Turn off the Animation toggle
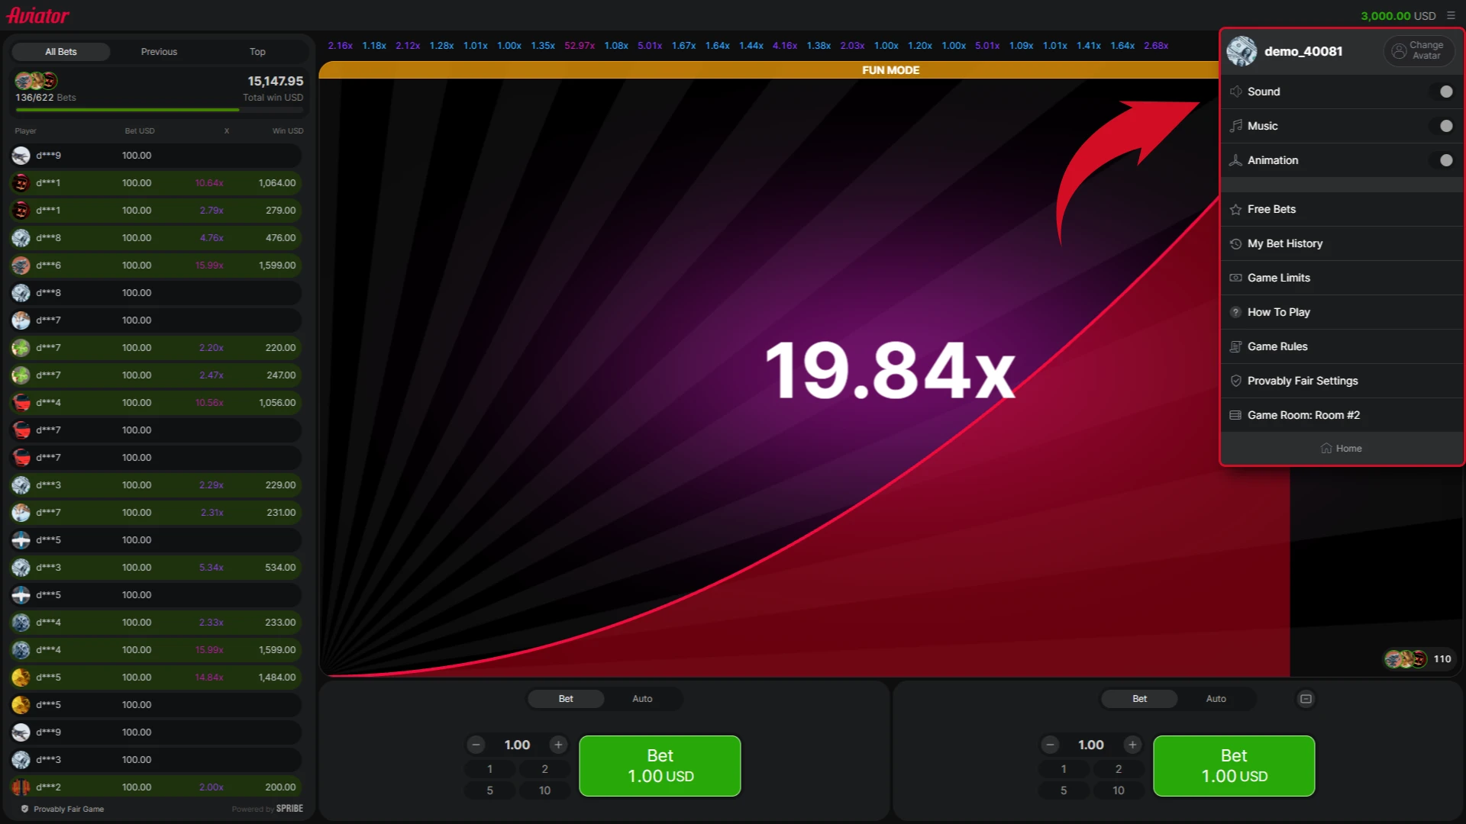 click(1444, 160)
